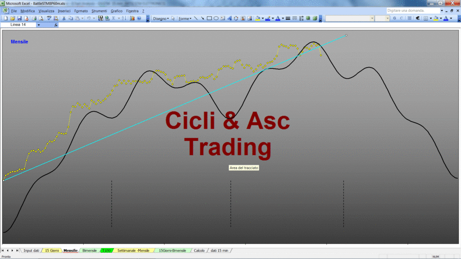Toggle center alignment button
Screen dimensions: 461x259
[x=409, y=18]
